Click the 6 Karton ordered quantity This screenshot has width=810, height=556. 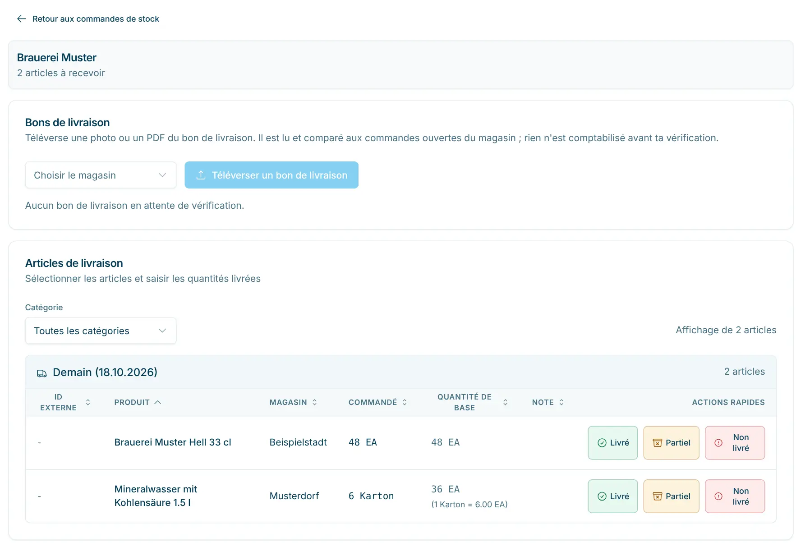click(371, 496)
